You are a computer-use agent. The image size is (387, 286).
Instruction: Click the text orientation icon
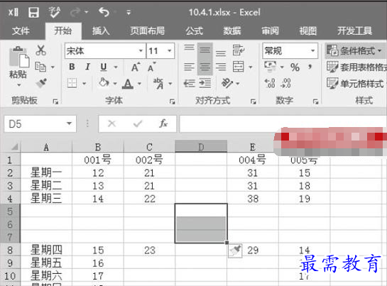227,83
